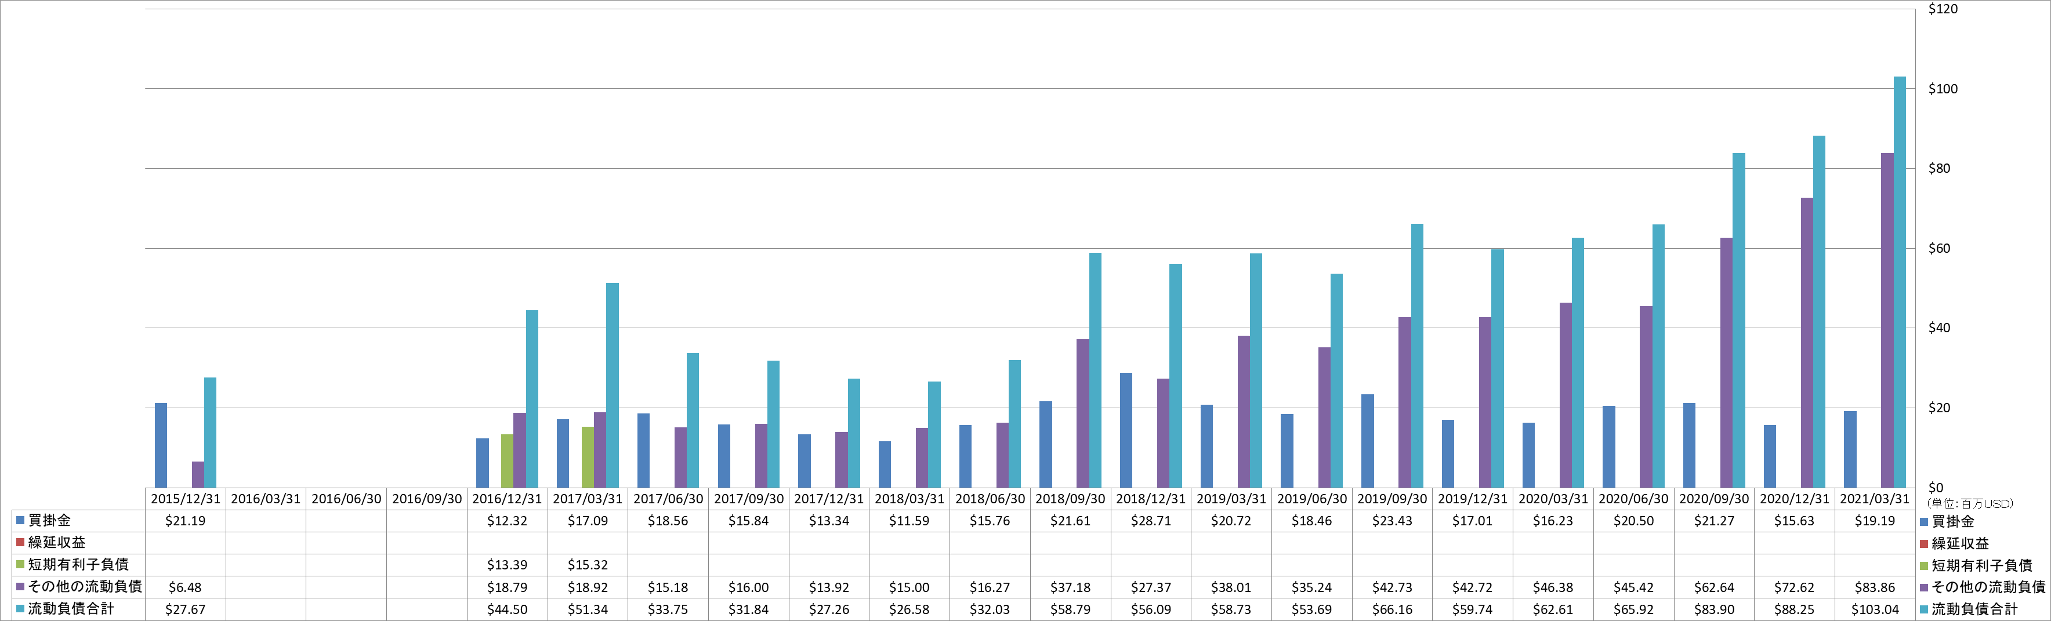Click the $60 axis label

click(x=1940, y=248)
